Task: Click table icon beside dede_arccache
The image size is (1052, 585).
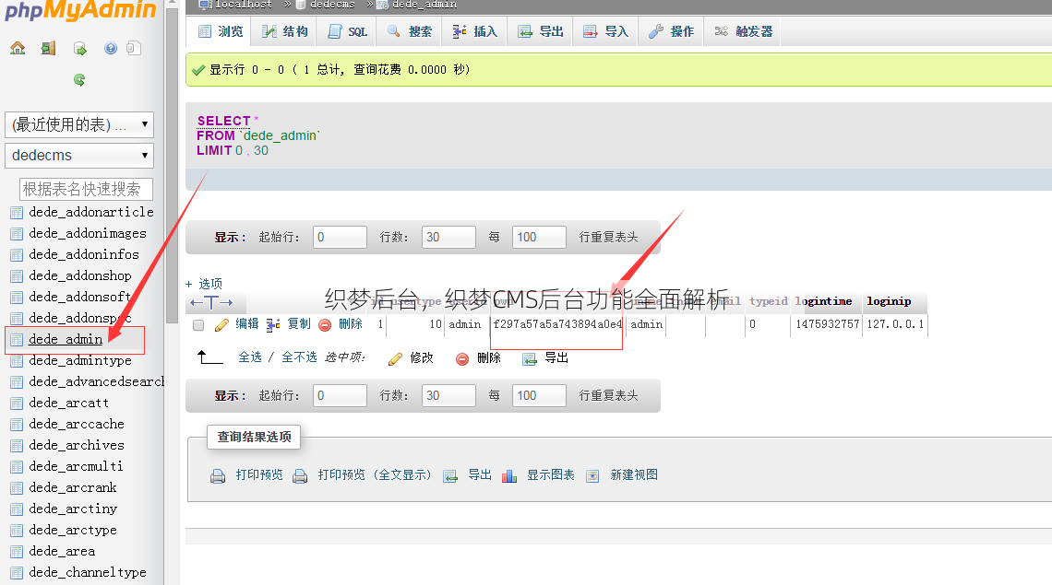Action: click(17, 426)
